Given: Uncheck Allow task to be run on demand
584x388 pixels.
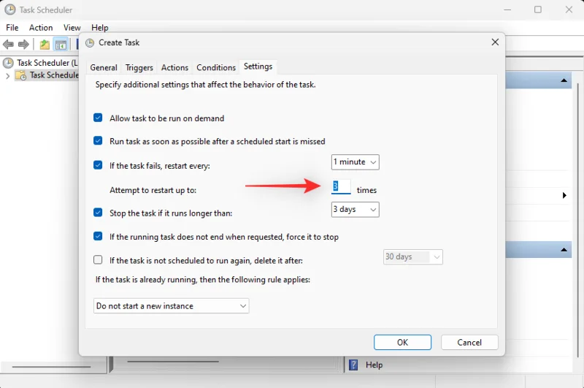Looking at the screenshot, I should (x=98, y=118).
